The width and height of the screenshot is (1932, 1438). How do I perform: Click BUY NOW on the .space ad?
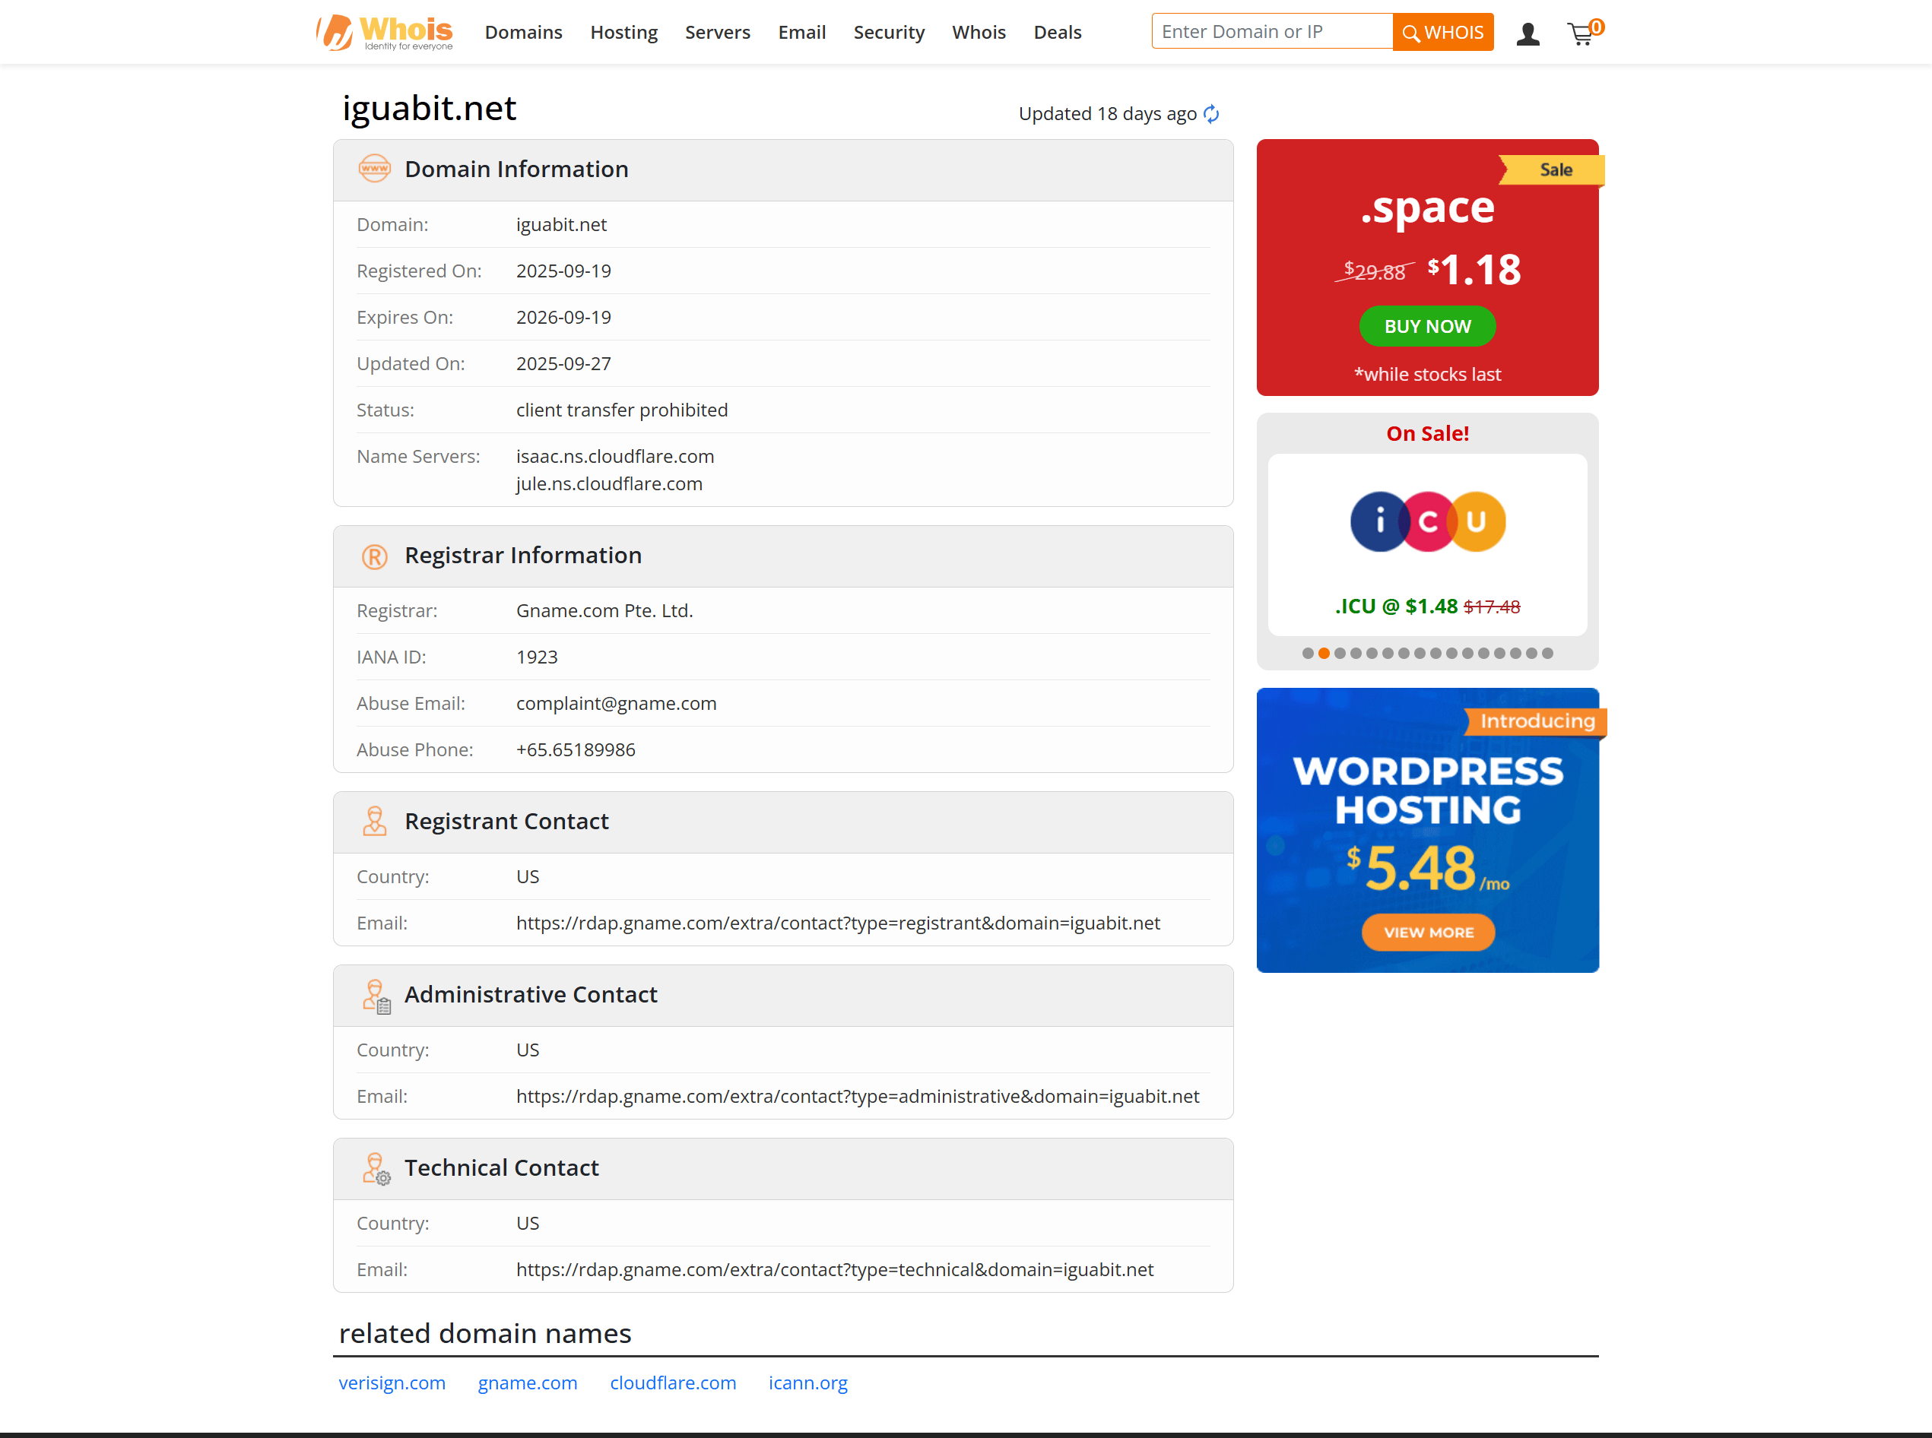1428,326
